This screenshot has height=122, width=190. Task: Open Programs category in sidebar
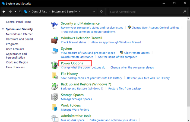tap(12, 44)
